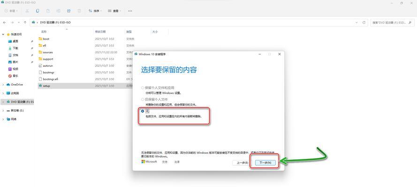The image size is (417, 187).
Task: Select 此电脑 in navigation pane
Action: (x=15, y=93)
